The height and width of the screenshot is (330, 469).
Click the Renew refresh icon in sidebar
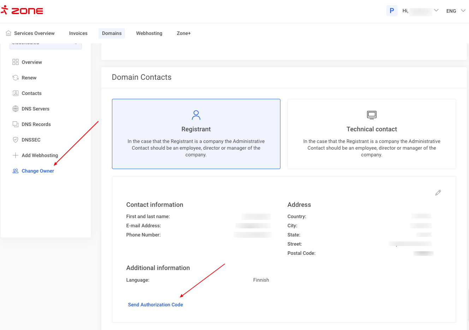coord(16,78)
